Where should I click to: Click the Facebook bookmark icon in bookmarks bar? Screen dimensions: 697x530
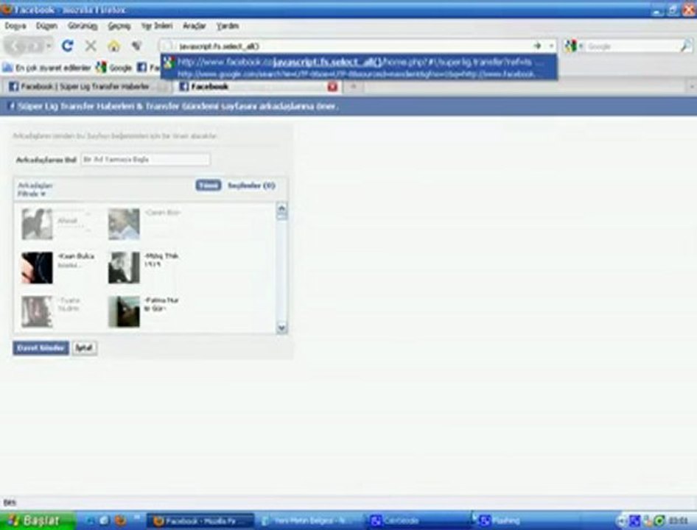[x=141, y=68]
